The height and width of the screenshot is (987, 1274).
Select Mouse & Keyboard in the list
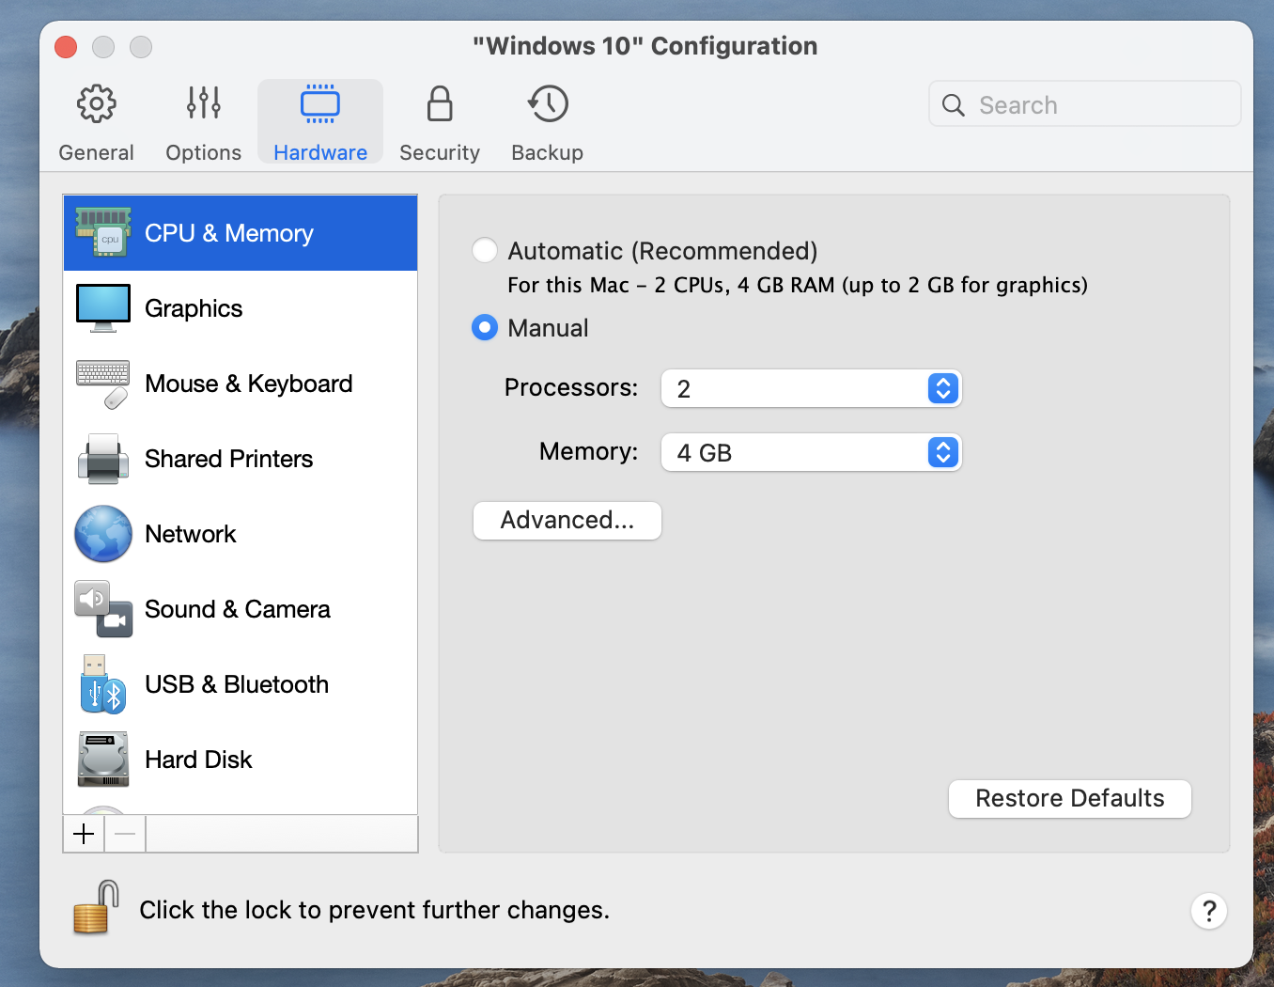pyautogui.click(x=241, y=384)
